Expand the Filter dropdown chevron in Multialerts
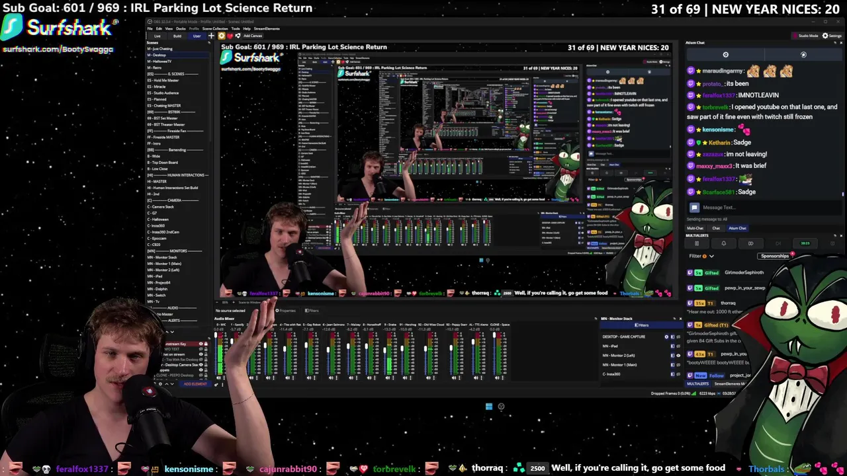Viewport: 847px width, 476px height. (x=711, y=256)
